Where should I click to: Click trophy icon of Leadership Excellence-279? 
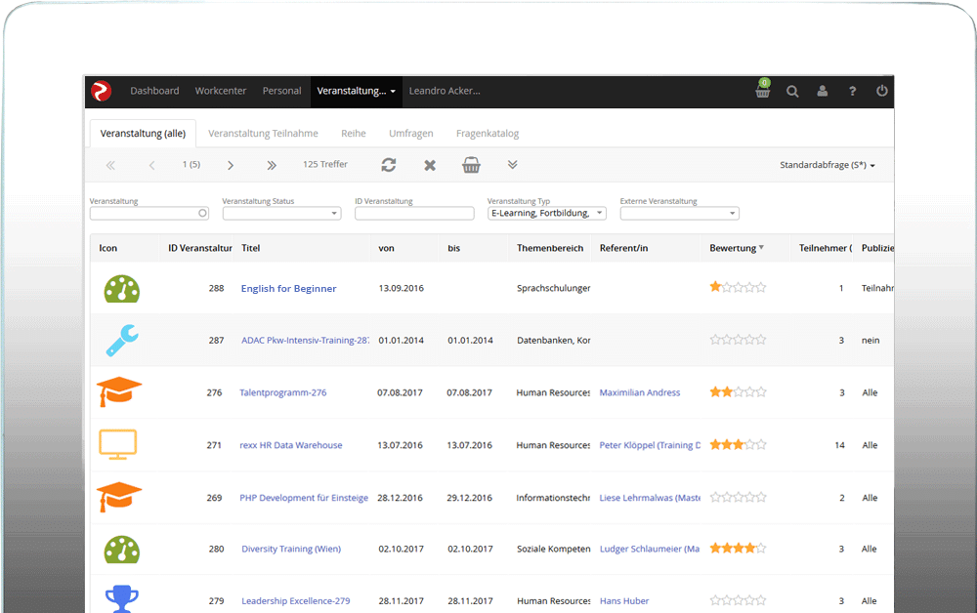[x=121, y=599]
